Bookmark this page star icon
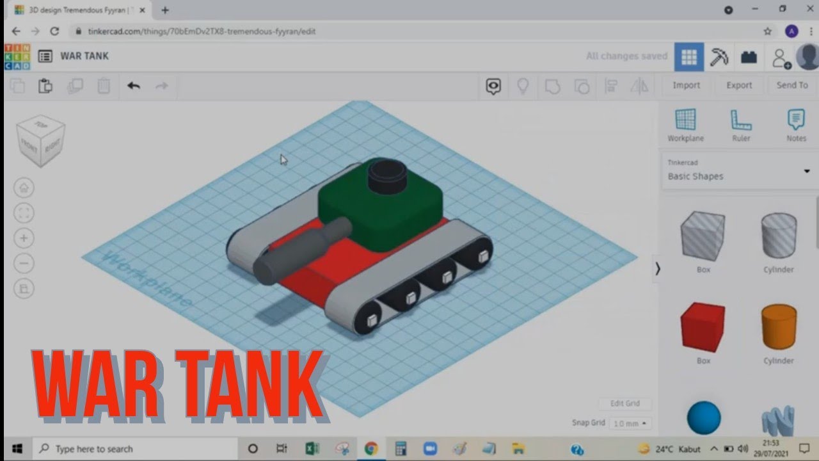This screenshot has width=819, height=461. coord(768,31)
